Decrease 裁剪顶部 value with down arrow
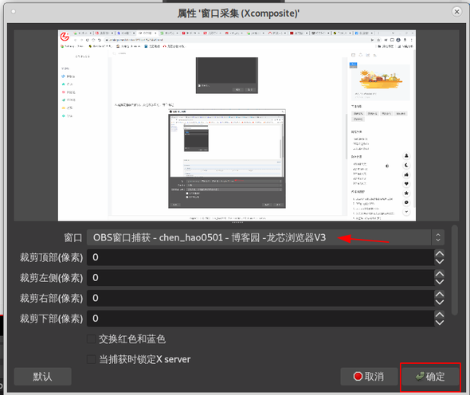The width and height of the screenshot is (470, 395). click(440, 261)
